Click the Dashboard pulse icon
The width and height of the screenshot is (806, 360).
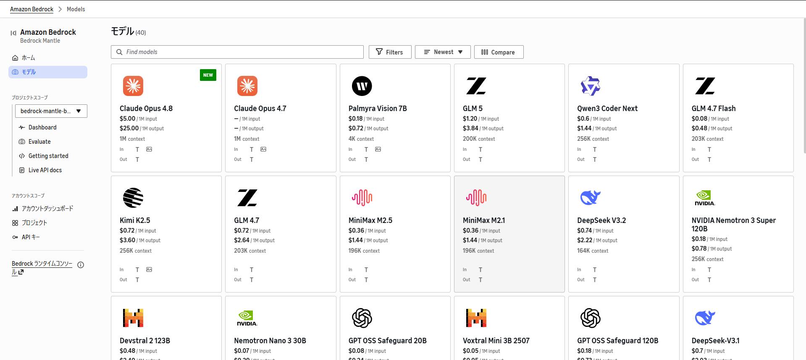(x=22, y=127)
